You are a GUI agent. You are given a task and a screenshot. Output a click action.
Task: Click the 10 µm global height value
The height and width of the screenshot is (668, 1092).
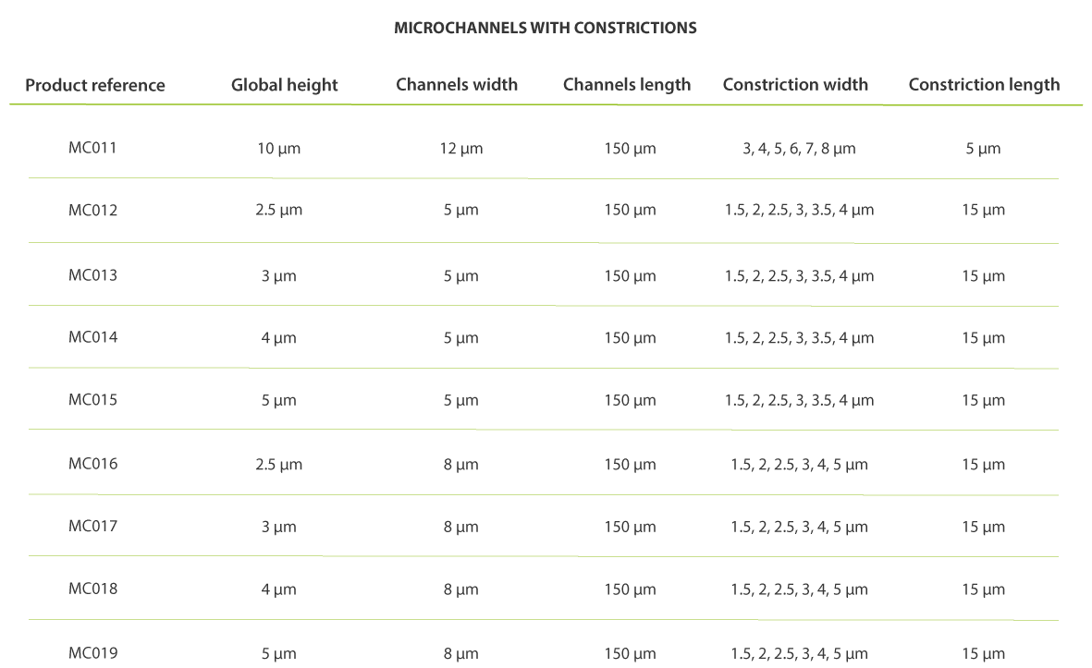(278, 148)
